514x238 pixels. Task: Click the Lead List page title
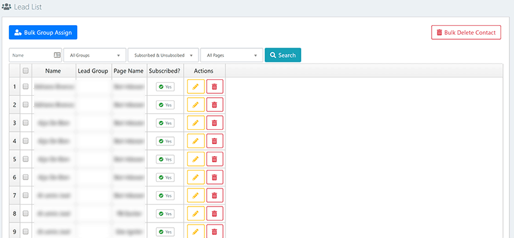(28, 6)
